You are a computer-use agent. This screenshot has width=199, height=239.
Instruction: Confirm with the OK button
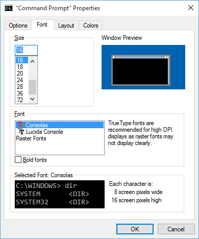135,229
